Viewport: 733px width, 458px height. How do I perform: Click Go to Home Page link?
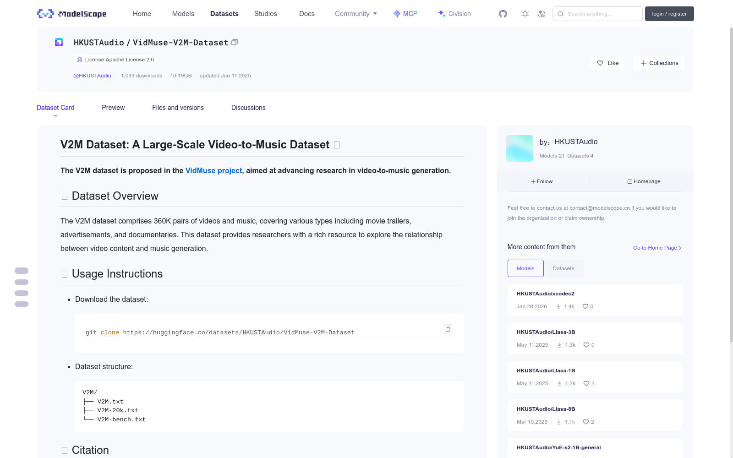click(657, 248)
